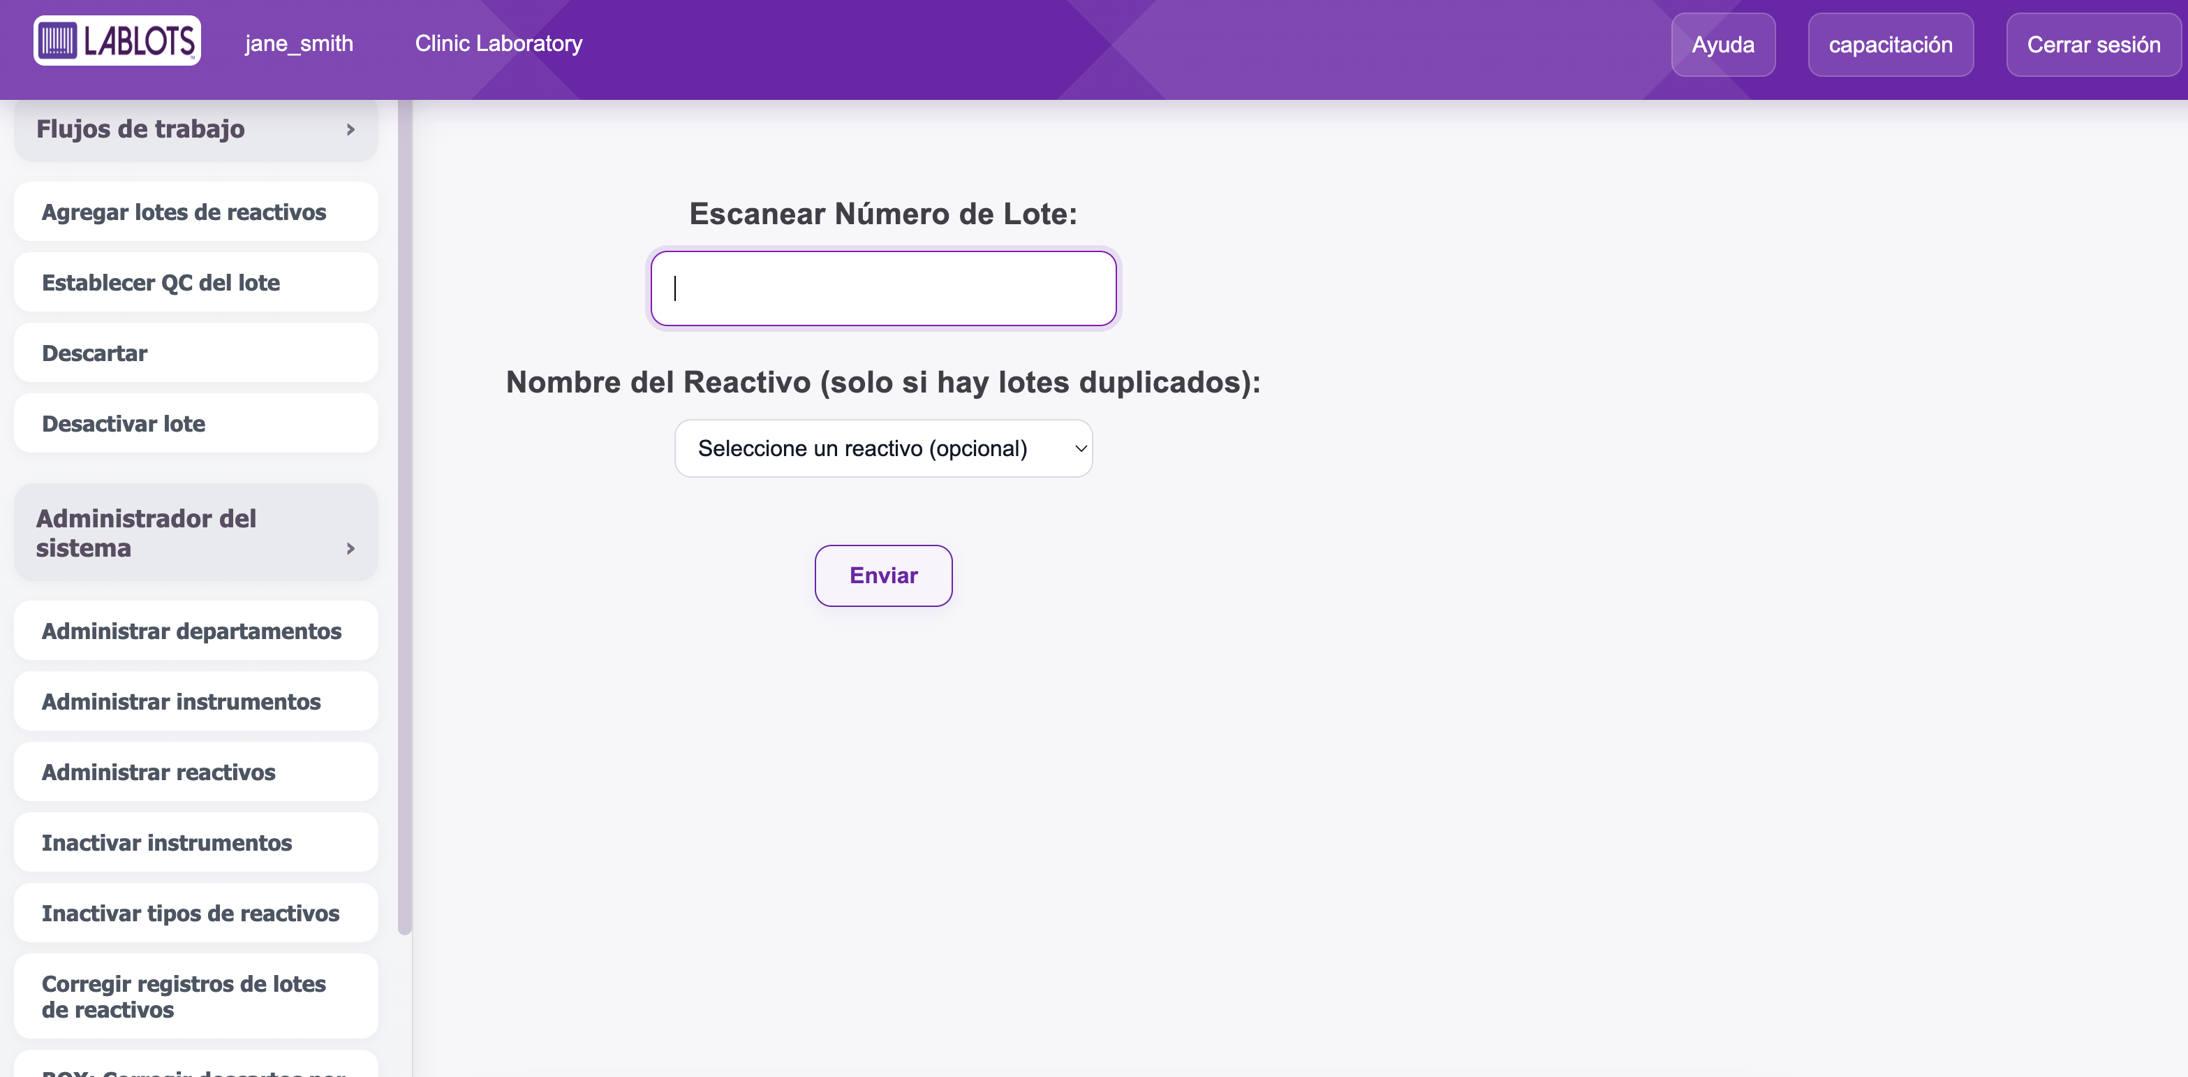Click the Administrador del sistema chevron arrow
This screenshot has width=2188, height=1077.
[350, 548]
